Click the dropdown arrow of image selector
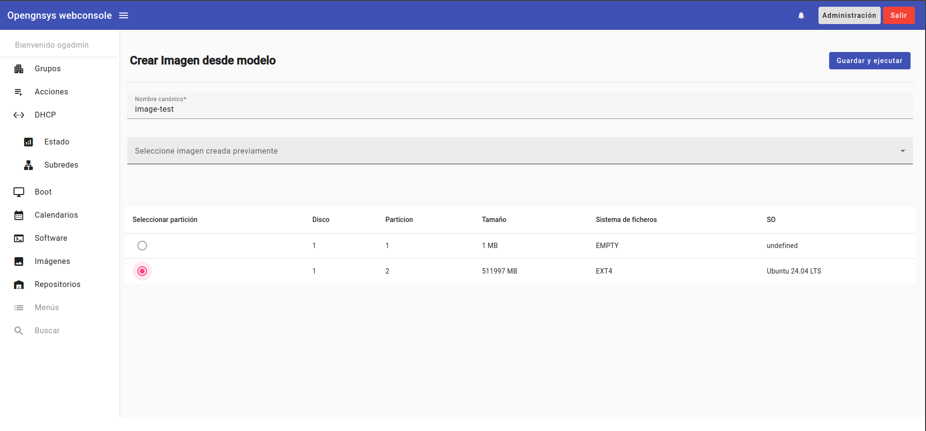This screenshot has width=926, height=431. [902, 151]
